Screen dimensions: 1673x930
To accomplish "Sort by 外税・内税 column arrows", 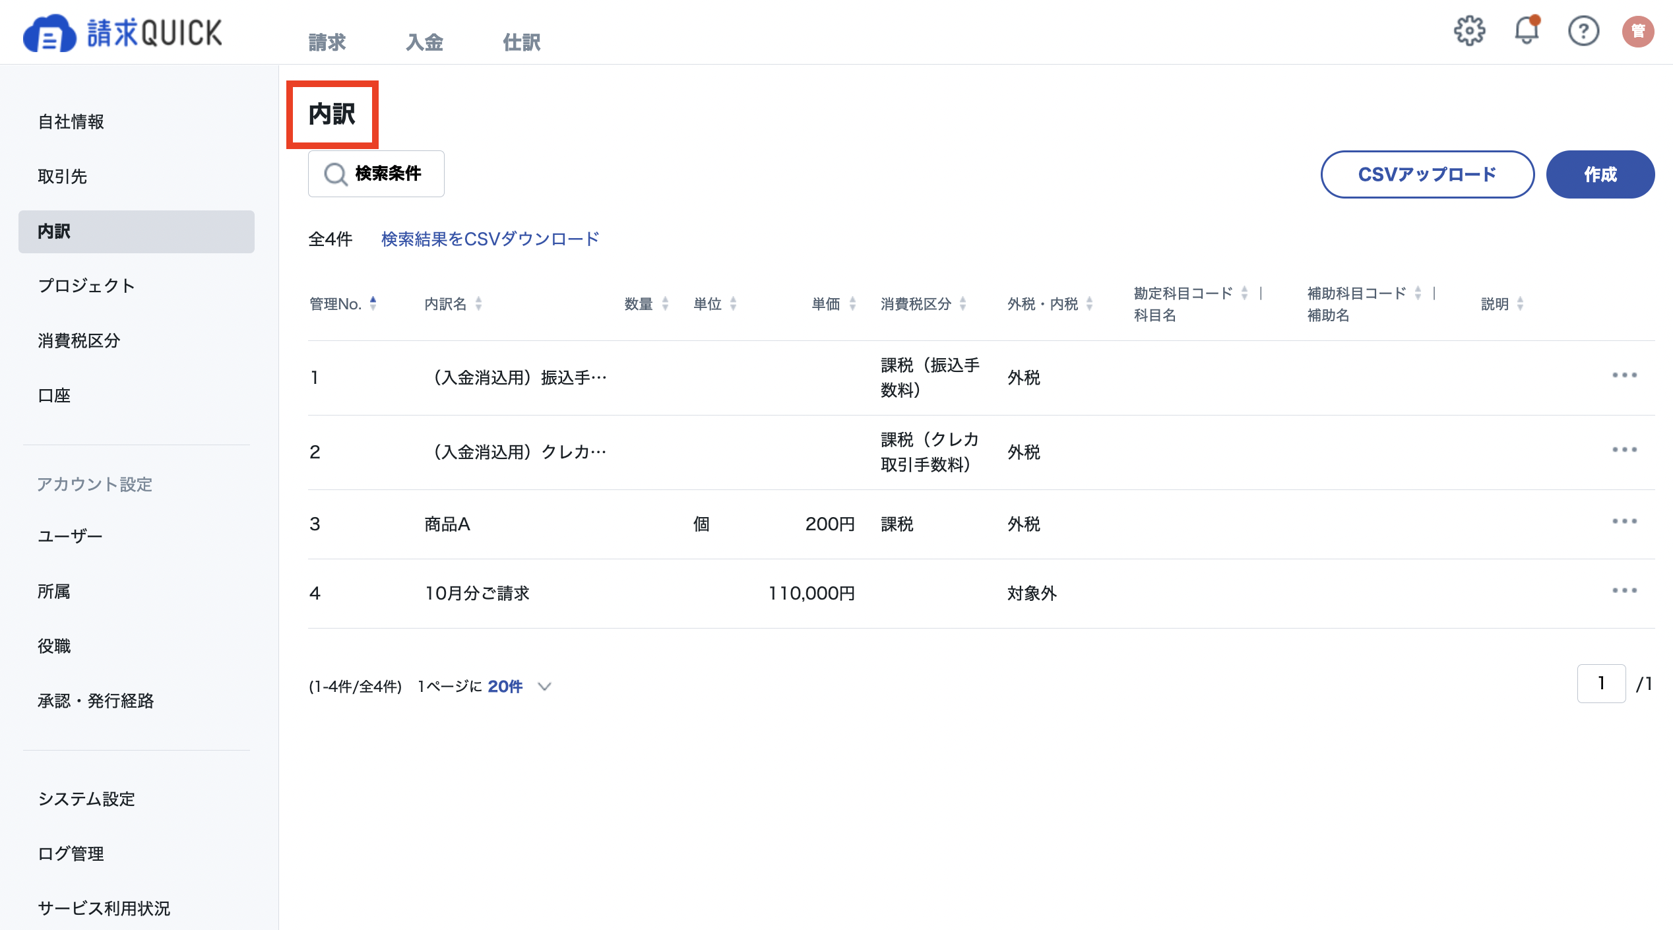I will point(1089,303).
